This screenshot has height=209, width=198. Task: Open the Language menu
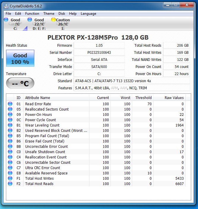point(88,14)
